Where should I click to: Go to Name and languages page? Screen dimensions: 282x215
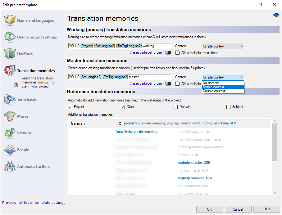tap(35, 20)
